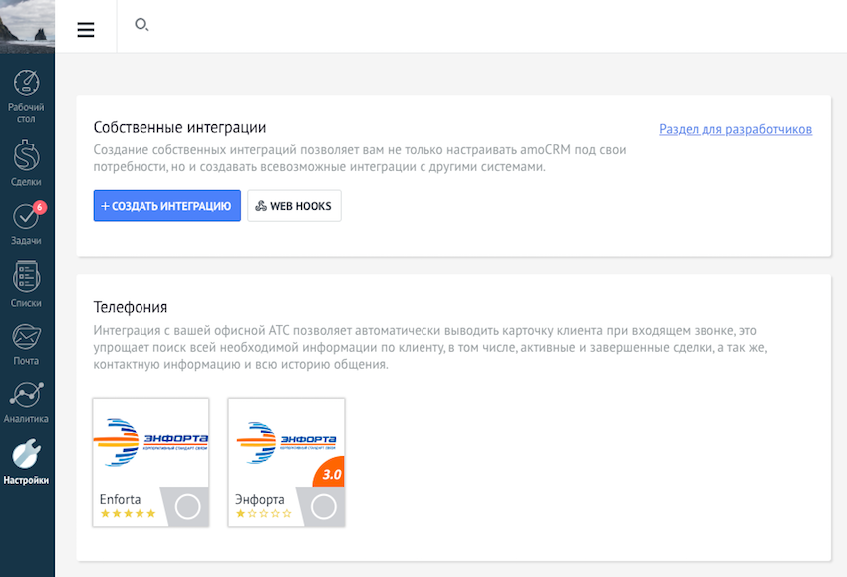Toggle the Энфорта 3.0 integration status circle
This screenshot has height=577, width=847.
tap(323, 507)
